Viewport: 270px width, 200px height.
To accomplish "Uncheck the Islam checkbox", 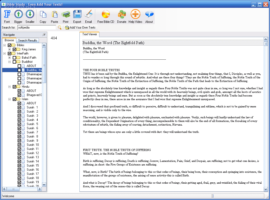I will 15,99.
